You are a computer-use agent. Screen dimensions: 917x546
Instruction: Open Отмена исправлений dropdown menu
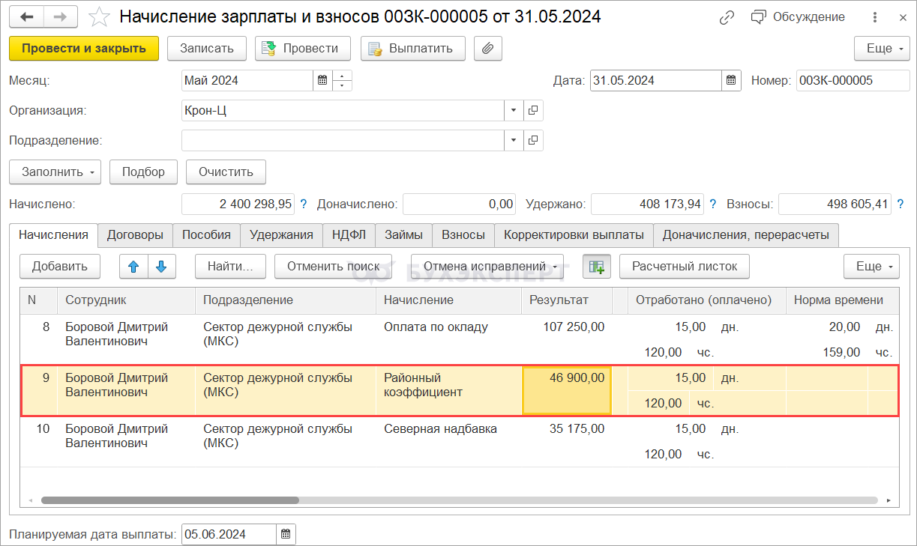click(x=487, y=266)
